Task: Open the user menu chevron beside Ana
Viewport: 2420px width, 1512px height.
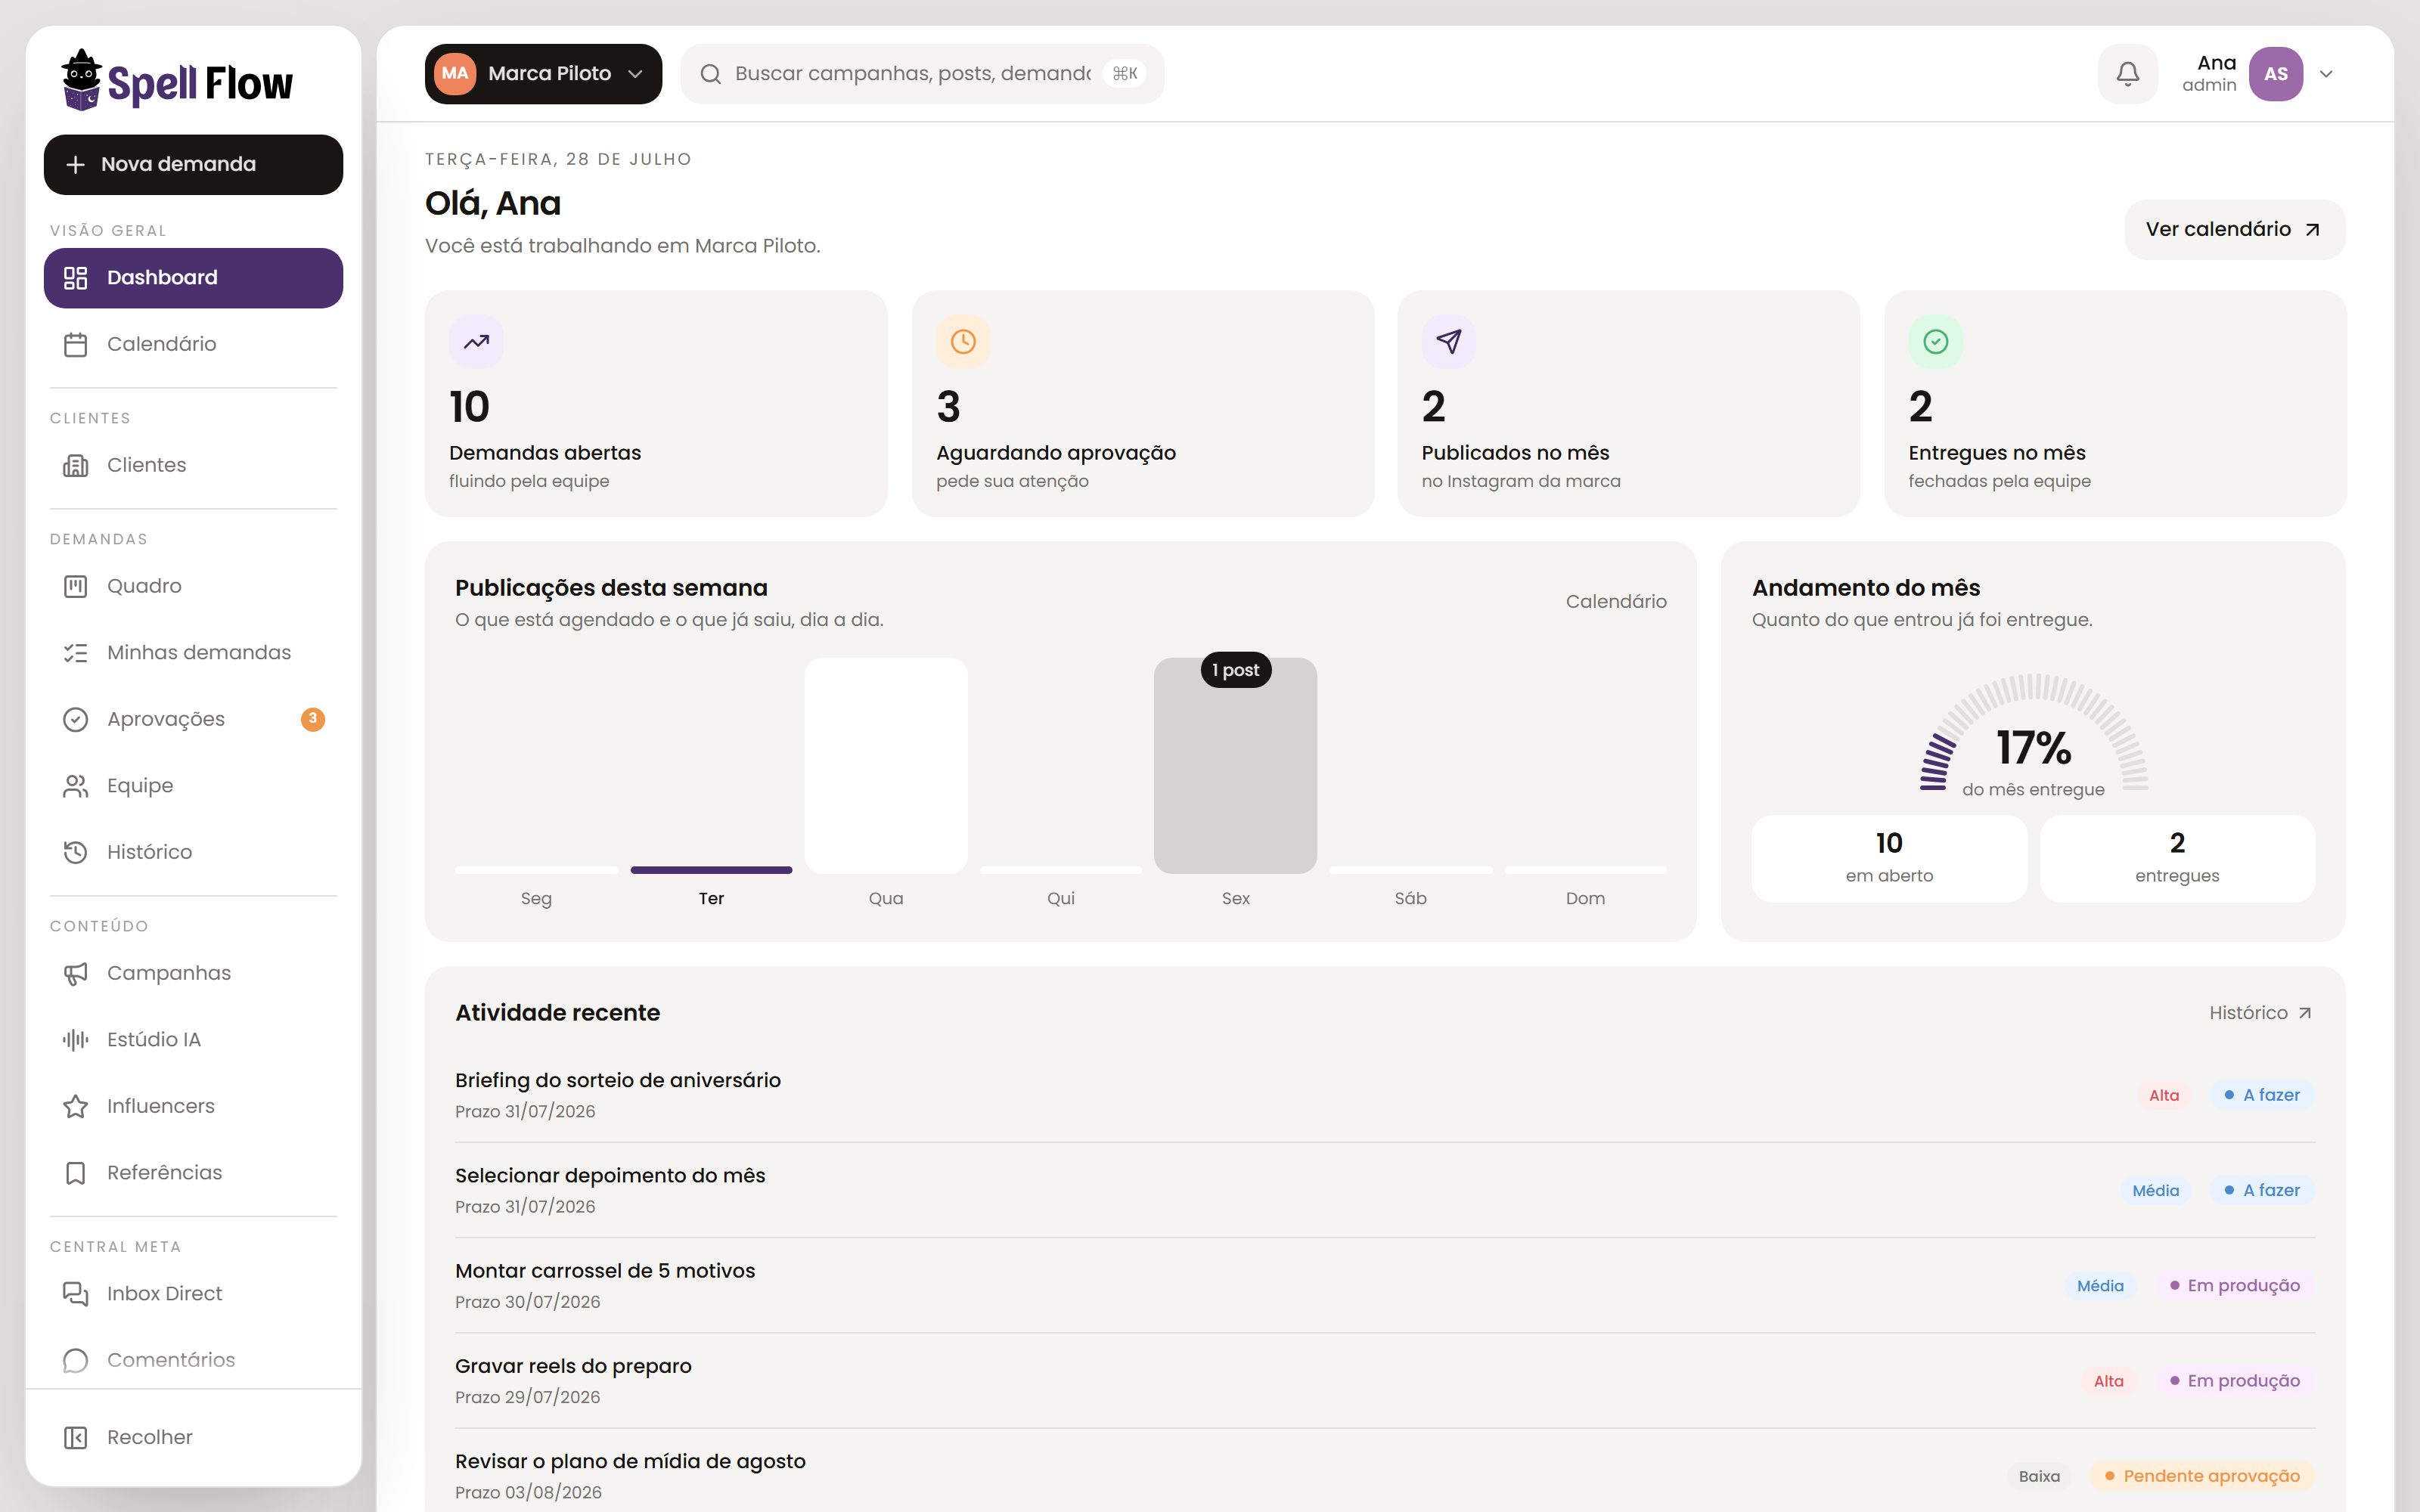Action: click(2326, 74)
